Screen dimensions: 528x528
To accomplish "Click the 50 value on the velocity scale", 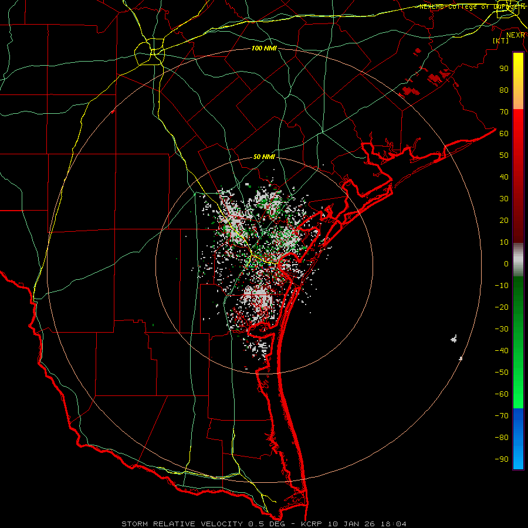I will pos(504,155).
